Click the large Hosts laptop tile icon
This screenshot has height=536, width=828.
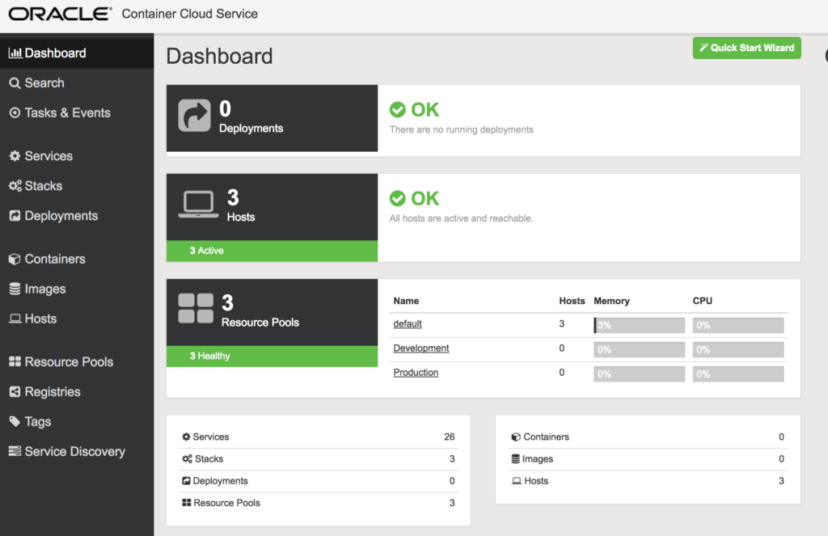click(199, 205)
